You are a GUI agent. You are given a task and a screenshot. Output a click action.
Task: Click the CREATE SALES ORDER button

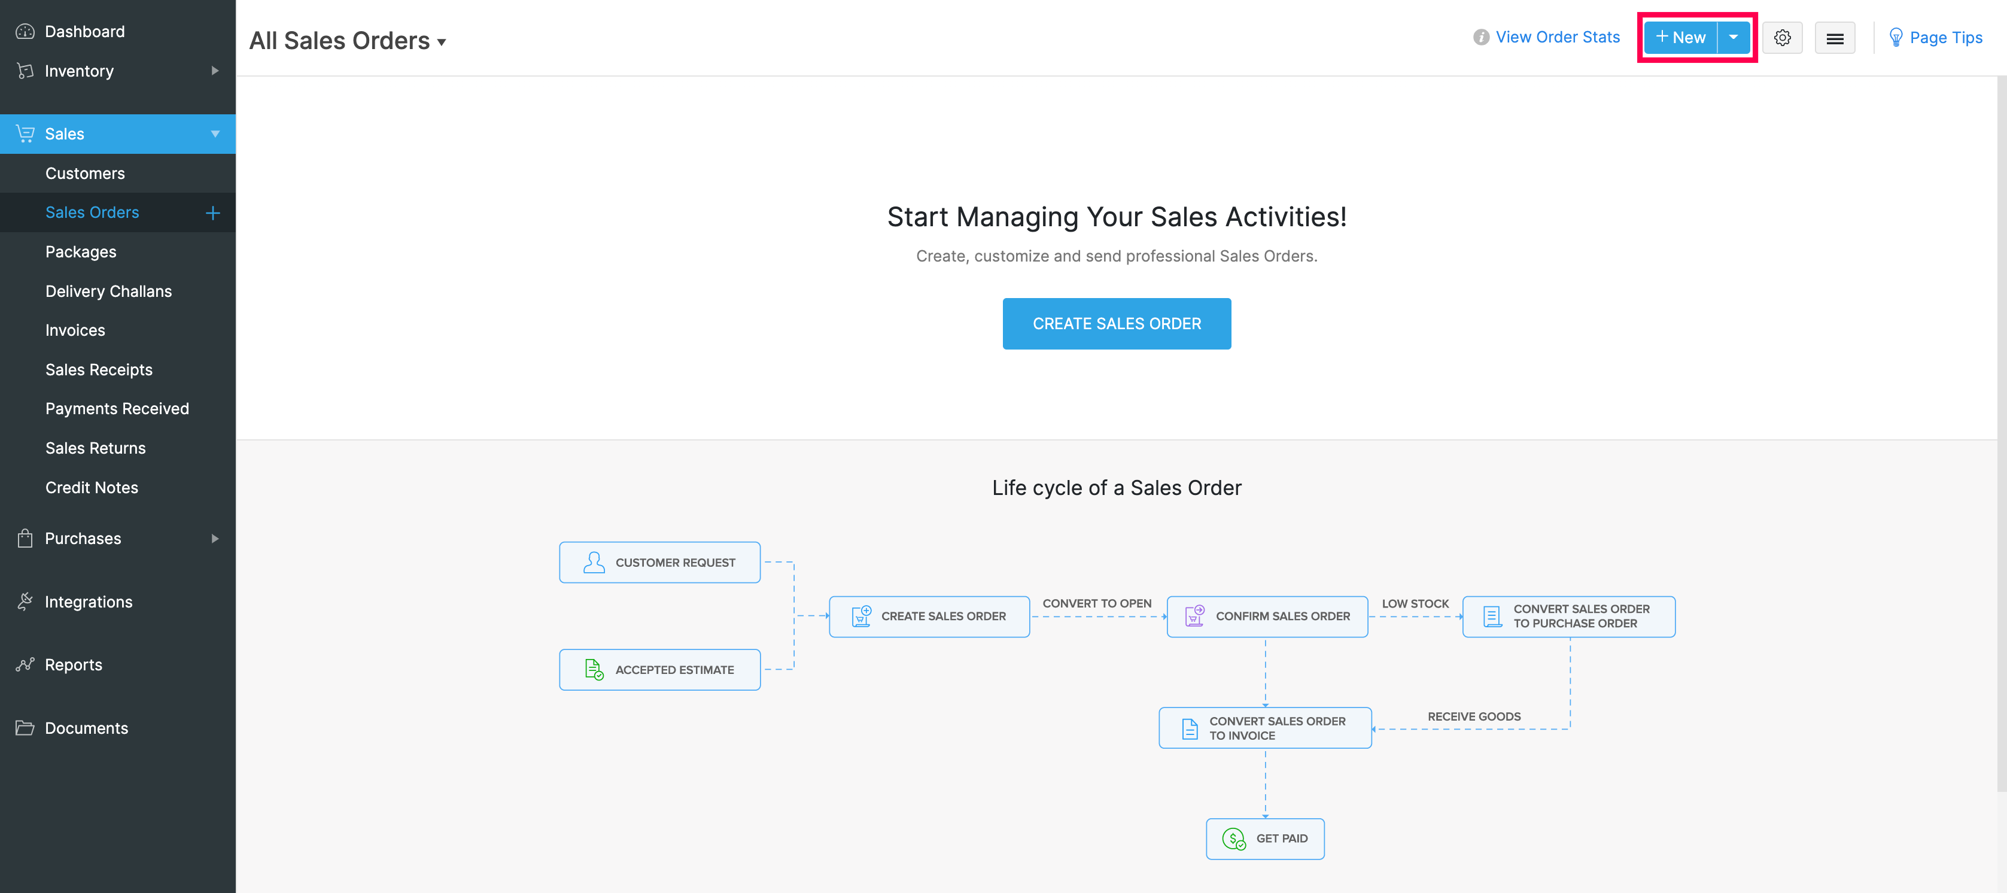1117,324
